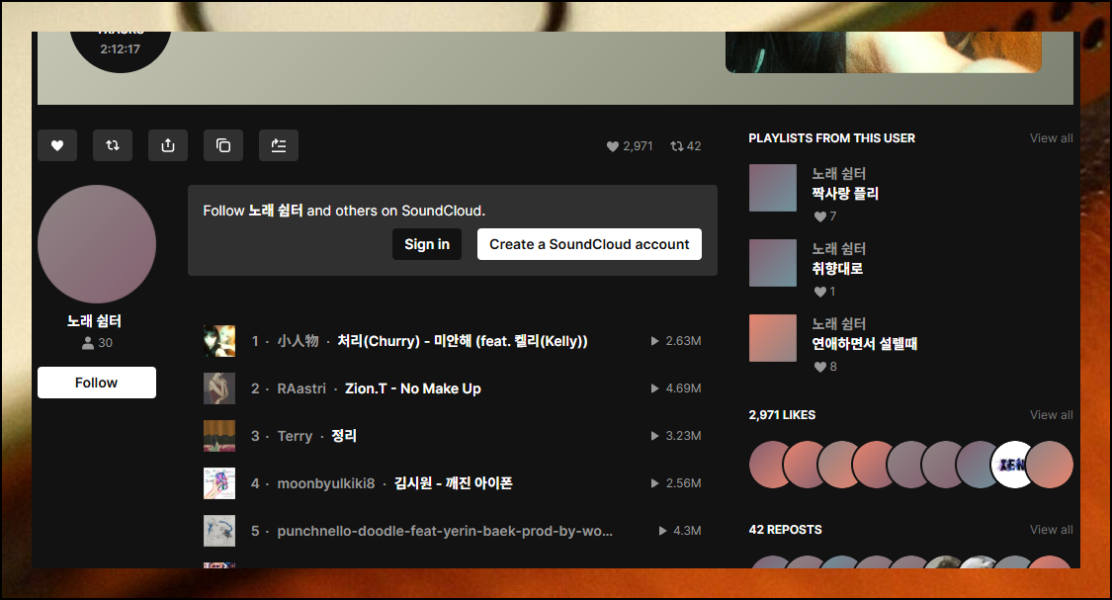
Task: Play track 1 artwork thumbnail
Action: [x=219, y=341]
